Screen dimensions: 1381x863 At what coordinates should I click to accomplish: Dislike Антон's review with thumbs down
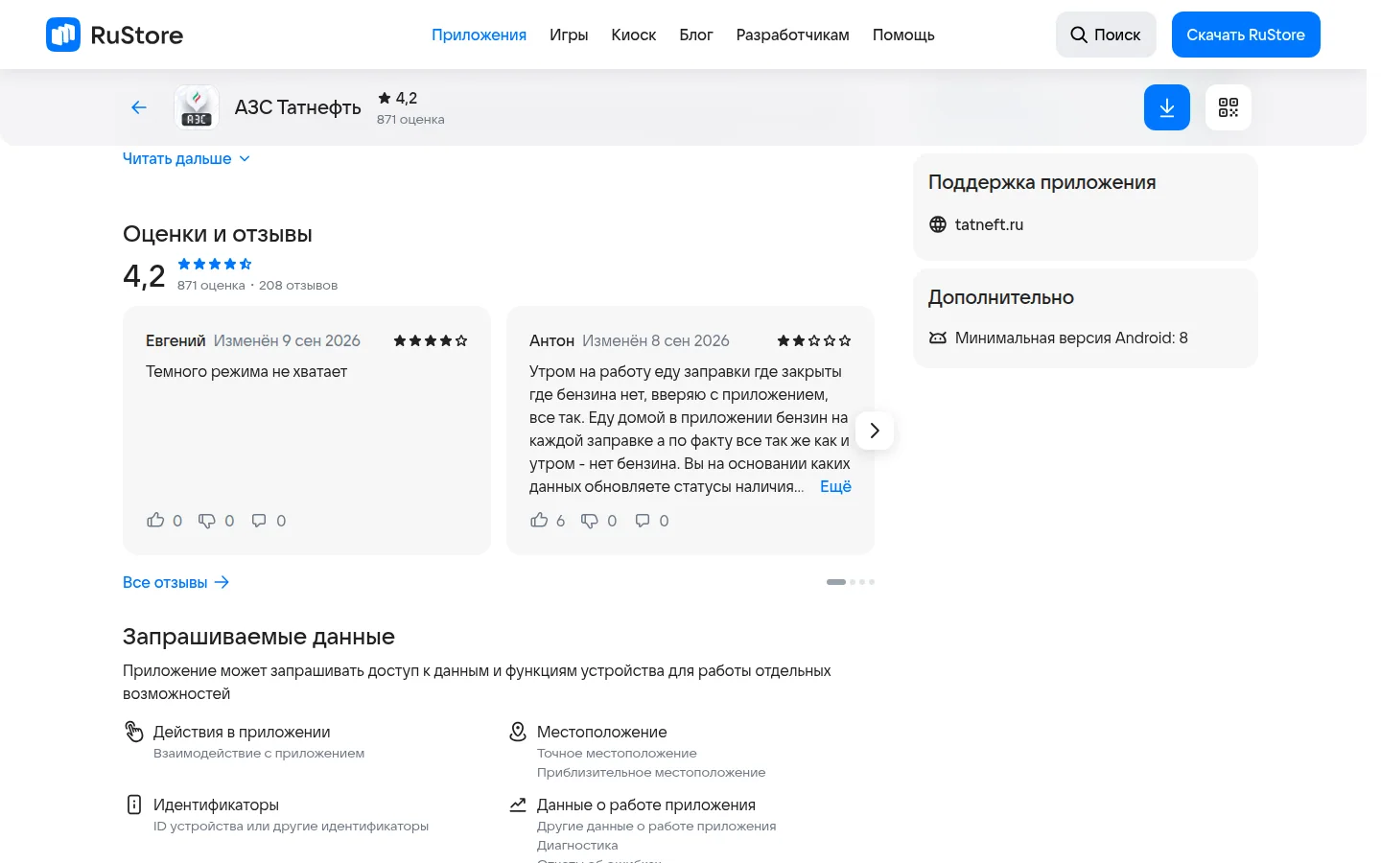click(x=590, y=520)
